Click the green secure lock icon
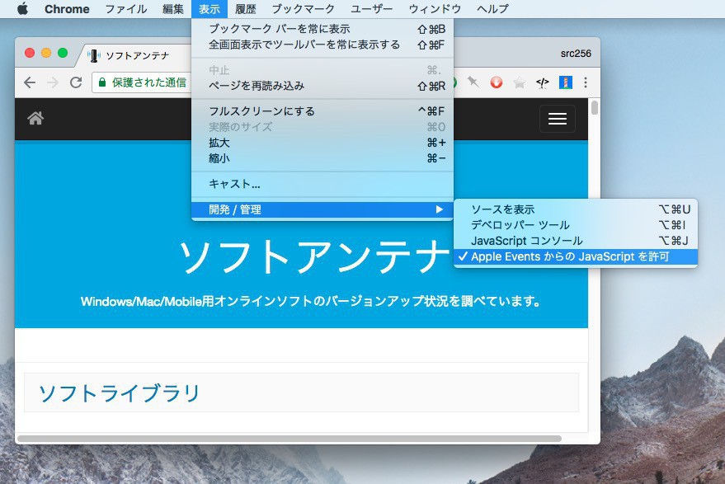 pos(102,82)
